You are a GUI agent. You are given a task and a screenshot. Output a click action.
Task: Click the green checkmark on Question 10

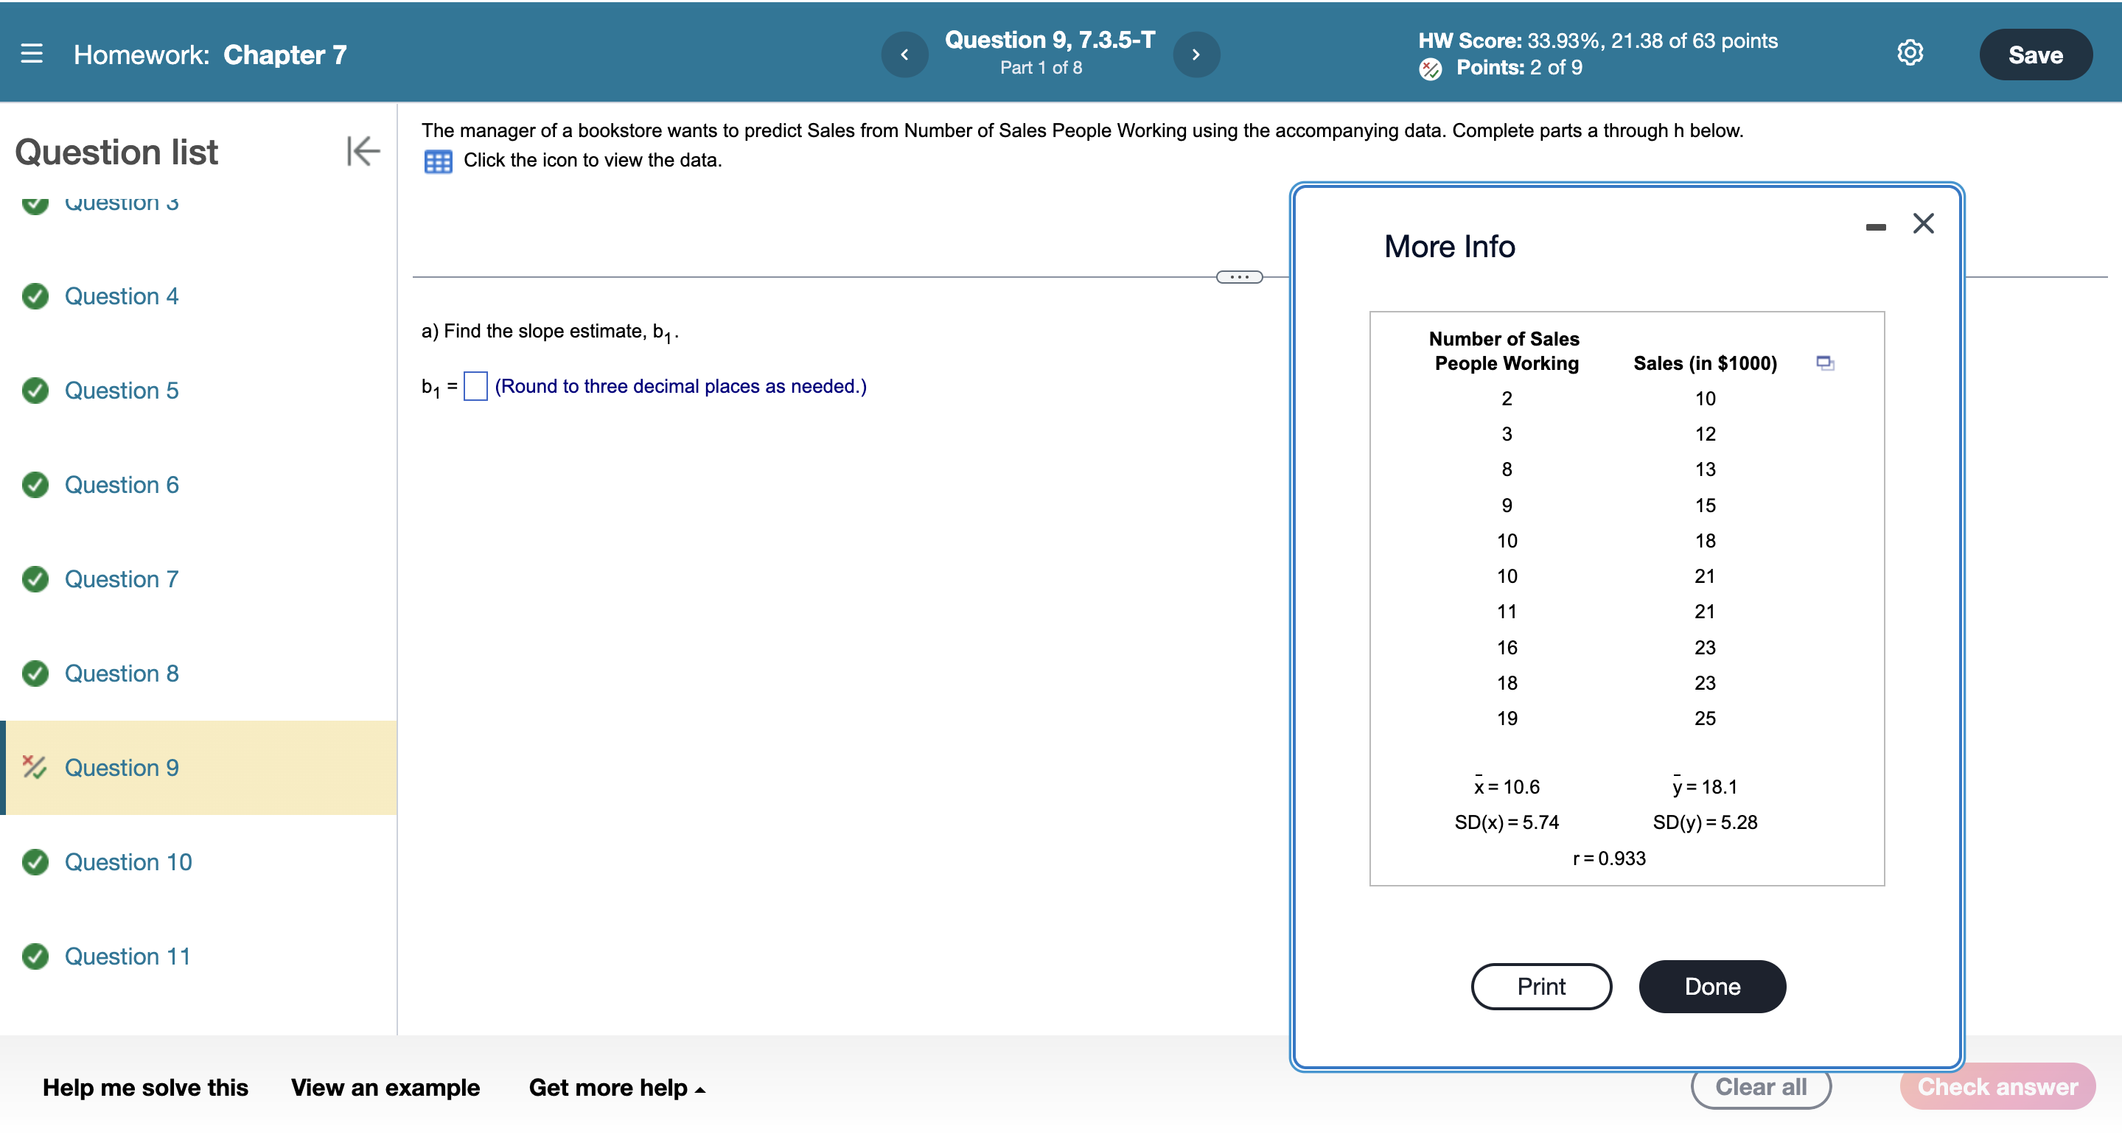(37, 862)
